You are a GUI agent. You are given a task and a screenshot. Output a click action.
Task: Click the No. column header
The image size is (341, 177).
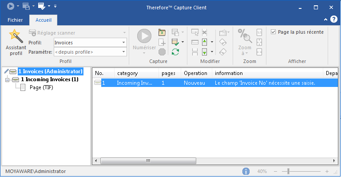pos(103,73)
